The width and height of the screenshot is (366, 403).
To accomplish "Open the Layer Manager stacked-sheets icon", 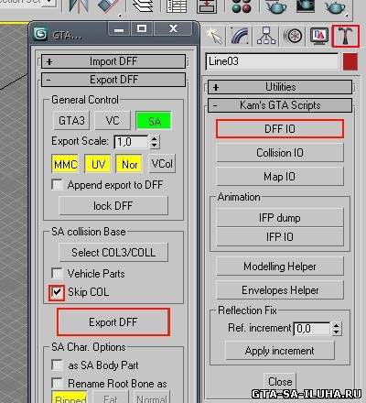I will (143, 6).
